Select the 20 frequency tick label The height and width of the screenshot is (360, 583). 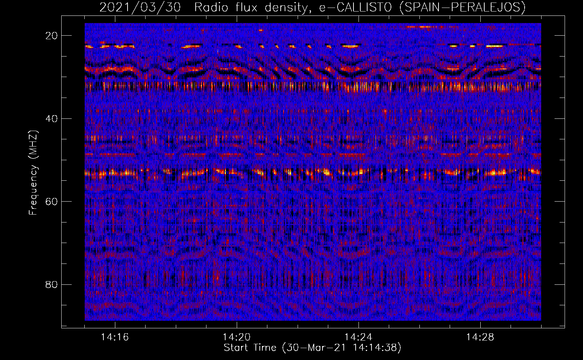[x=52, y=36]
